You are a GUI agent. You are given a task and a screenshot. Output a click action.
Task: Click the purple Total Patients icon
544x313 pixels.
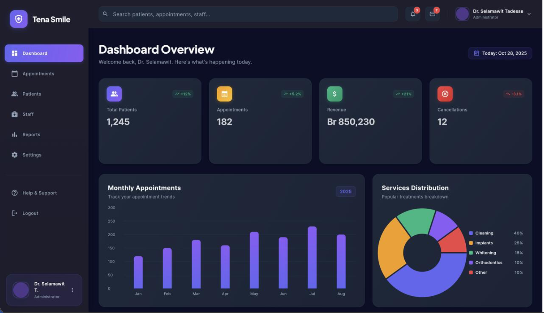(x=114, y=94)
